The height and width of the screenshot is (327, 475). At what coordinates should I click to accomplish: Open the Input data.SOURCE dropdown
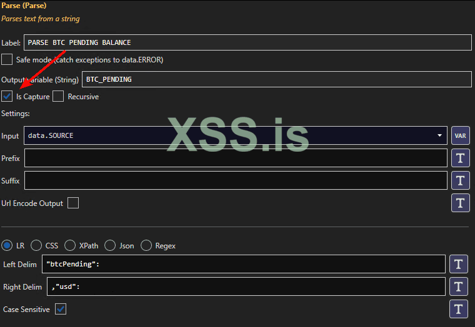[236, 135]
